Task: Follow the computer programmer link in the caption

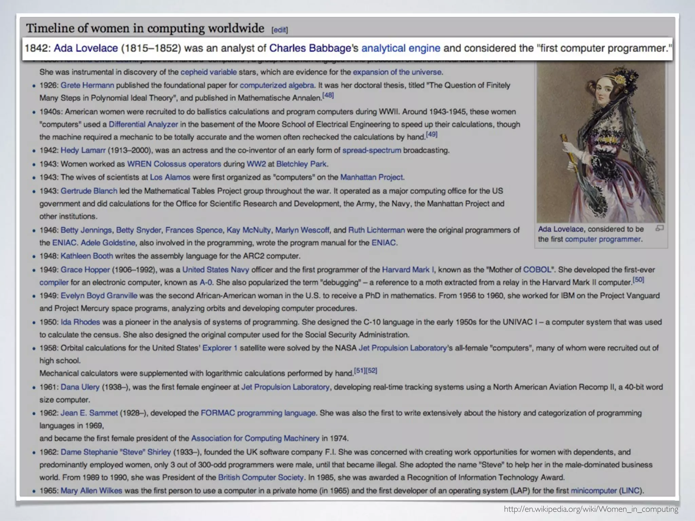Action: click(603, 239)
